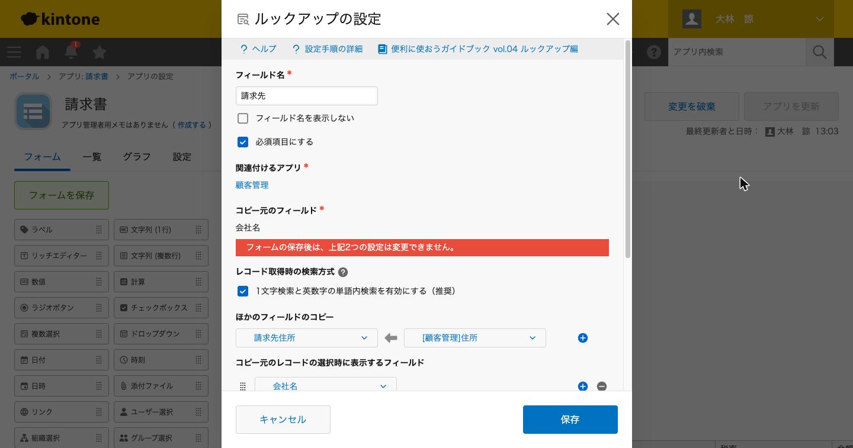Select the ドロップダウン field in palette
The image size is (853, 448).
click(161, 334)
